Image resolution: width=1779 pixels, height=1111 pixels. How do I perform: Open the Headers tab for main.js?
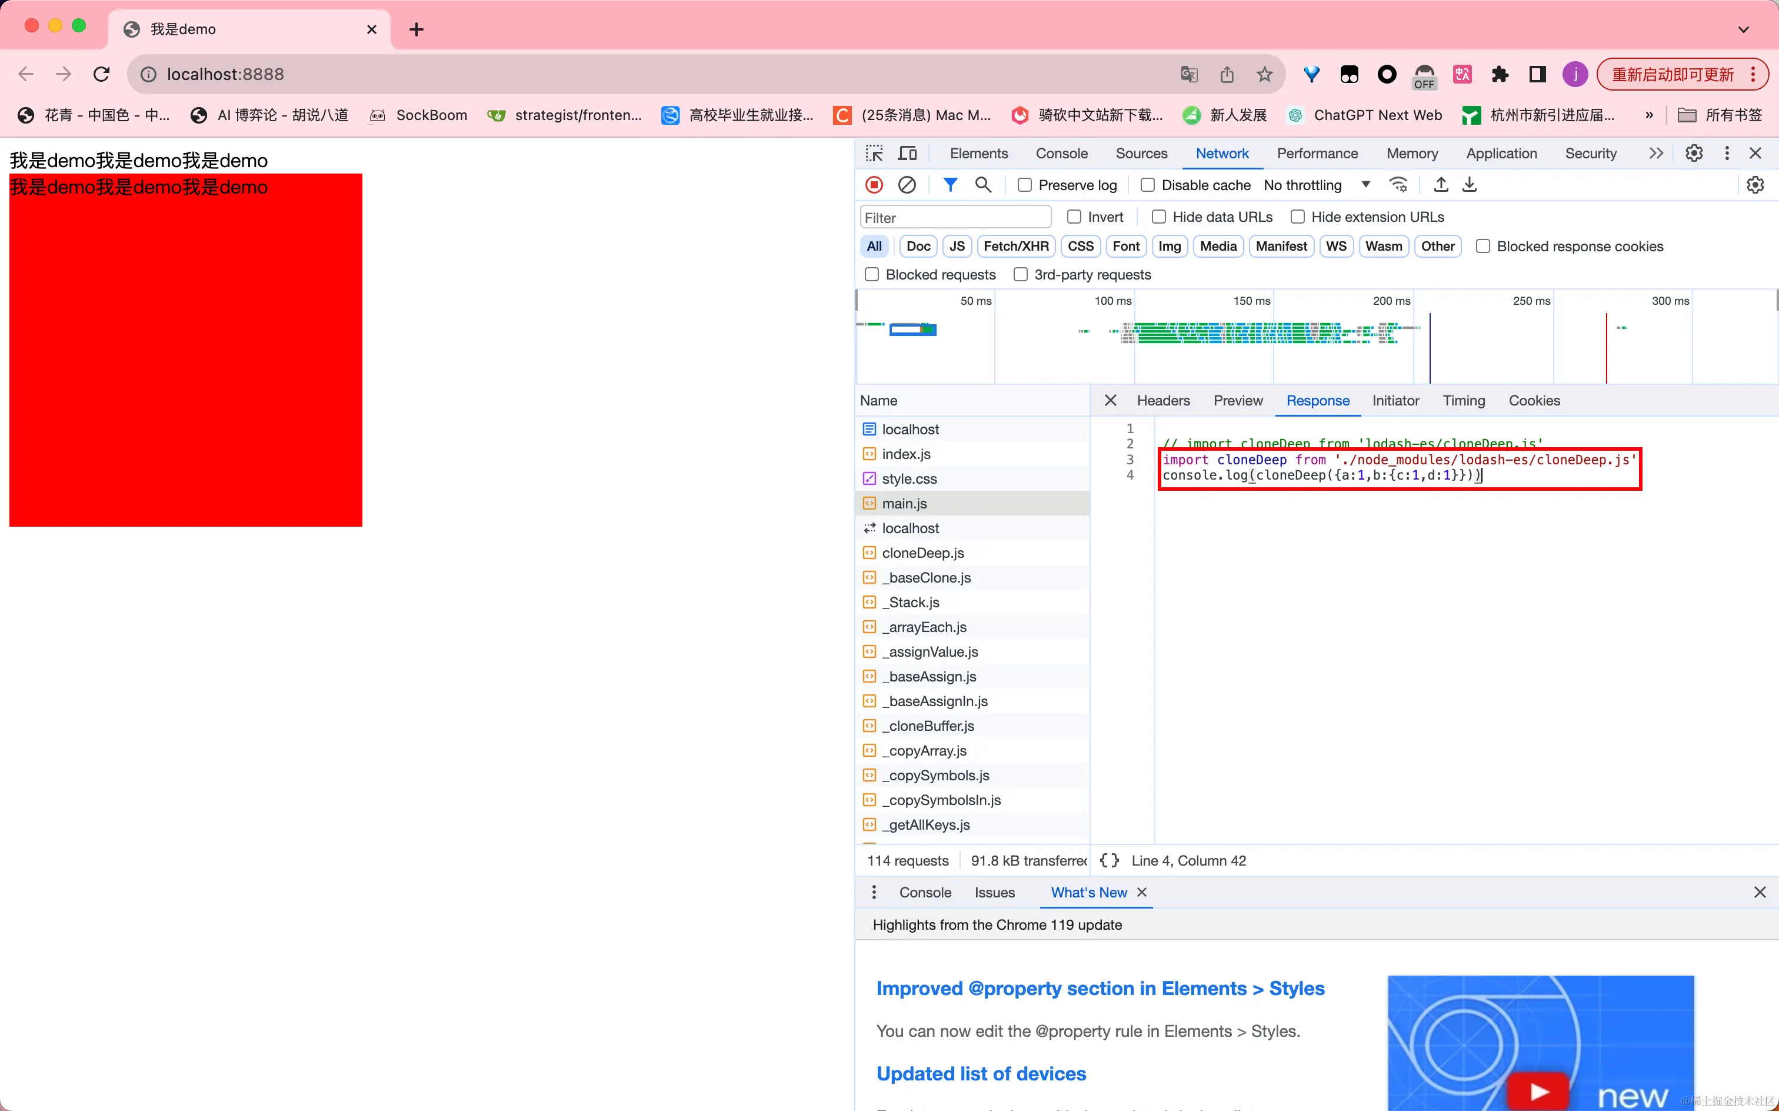1162,401
